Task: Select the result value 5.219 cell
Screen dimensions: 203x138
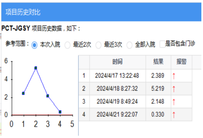Action: coord(158,89)
